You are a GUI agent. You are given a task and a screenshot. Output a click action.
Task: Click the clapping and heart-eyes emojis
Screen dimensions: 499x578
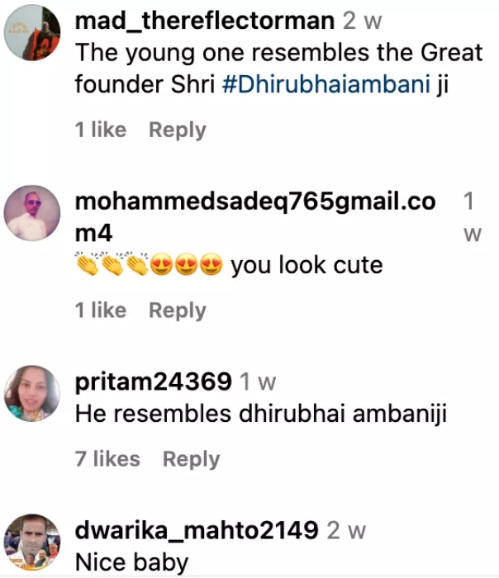(x=149, y=264)
